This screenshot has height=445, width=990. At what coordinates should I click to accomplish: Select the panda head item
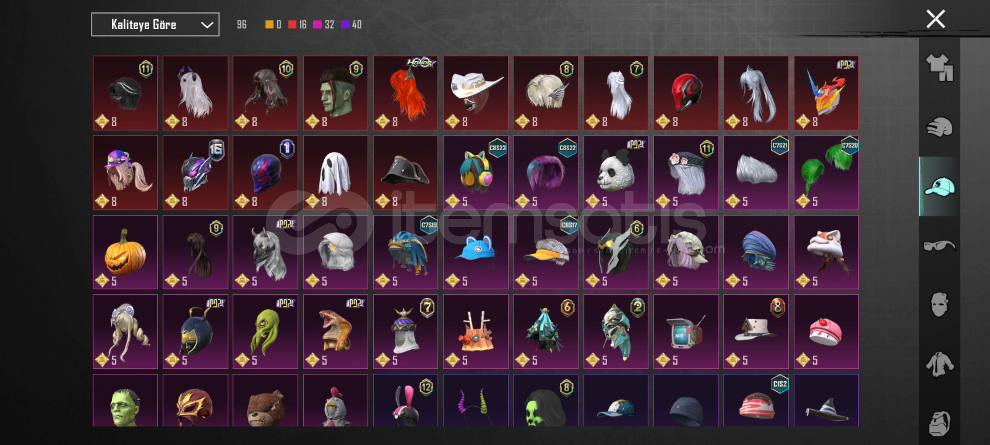615,173
